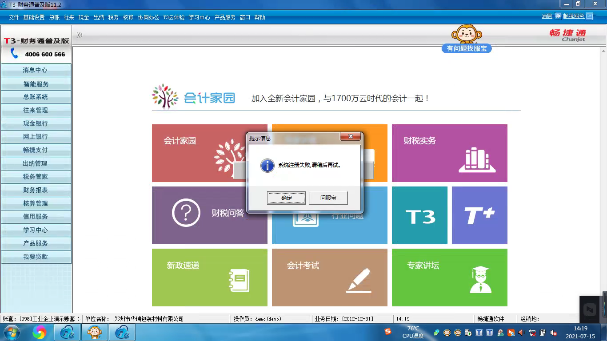Open the T3云体验 menu
Screen dimensions: 607x341
click(174, 17)
